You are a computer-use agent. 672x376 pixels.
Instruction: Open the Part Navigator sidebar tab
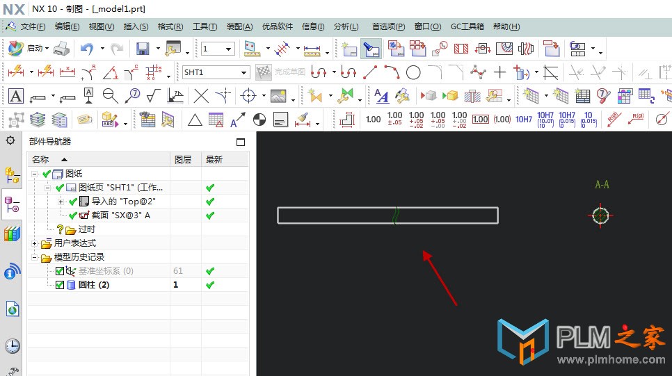click(x=12, y=205)
